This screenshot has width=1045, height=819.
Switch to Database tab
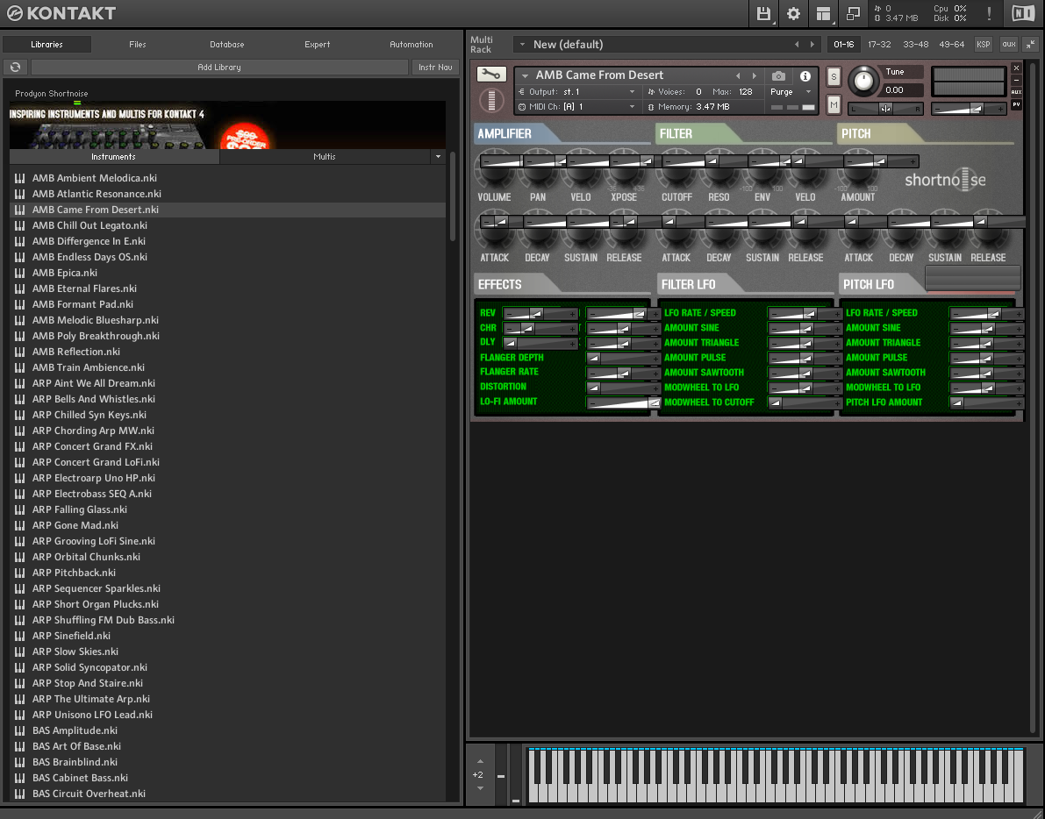pos(227,45)
